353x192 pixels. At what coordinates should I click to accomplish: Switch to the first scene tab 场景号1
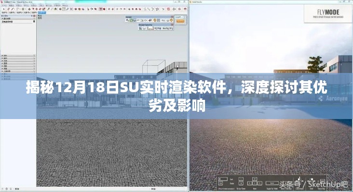4,12
